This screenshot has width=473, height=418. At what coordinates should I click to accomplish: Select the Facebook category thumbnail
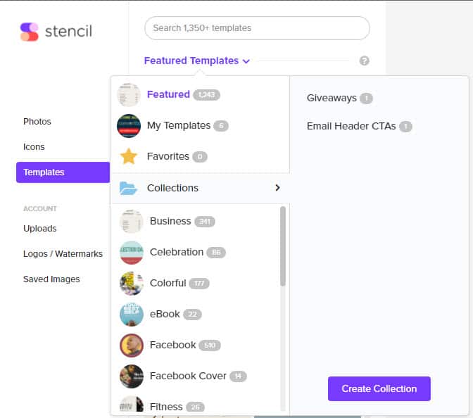pos(131,346)
